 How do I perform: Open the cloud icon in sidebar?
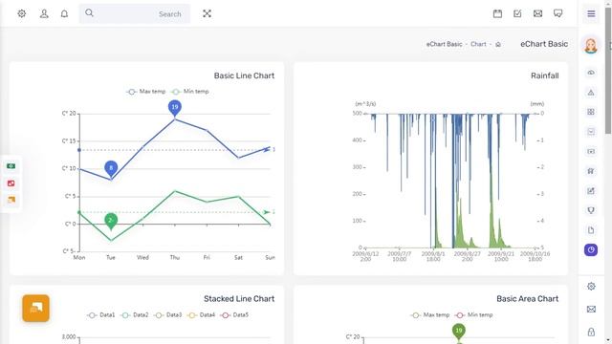(x=591, y=73)
